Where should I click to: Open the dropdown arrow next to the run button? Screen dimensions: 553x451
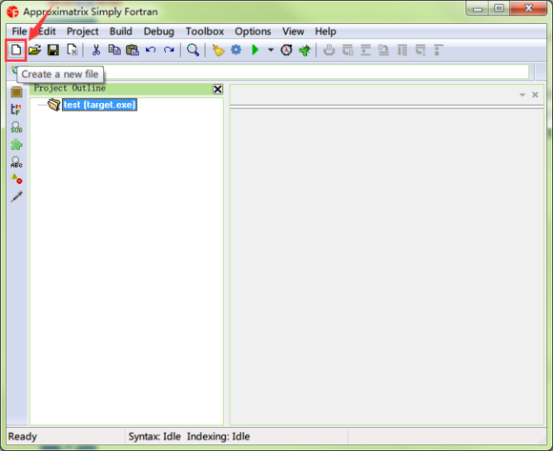[x=271, y=51]
